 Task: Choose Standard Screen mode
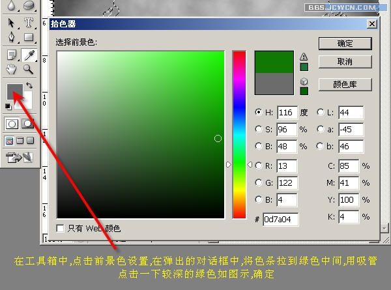pos(9,141)
